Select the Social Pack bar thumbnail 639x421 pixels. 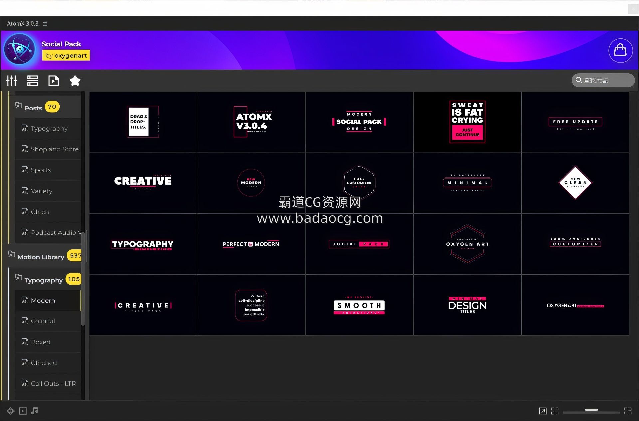click(359, 244)
